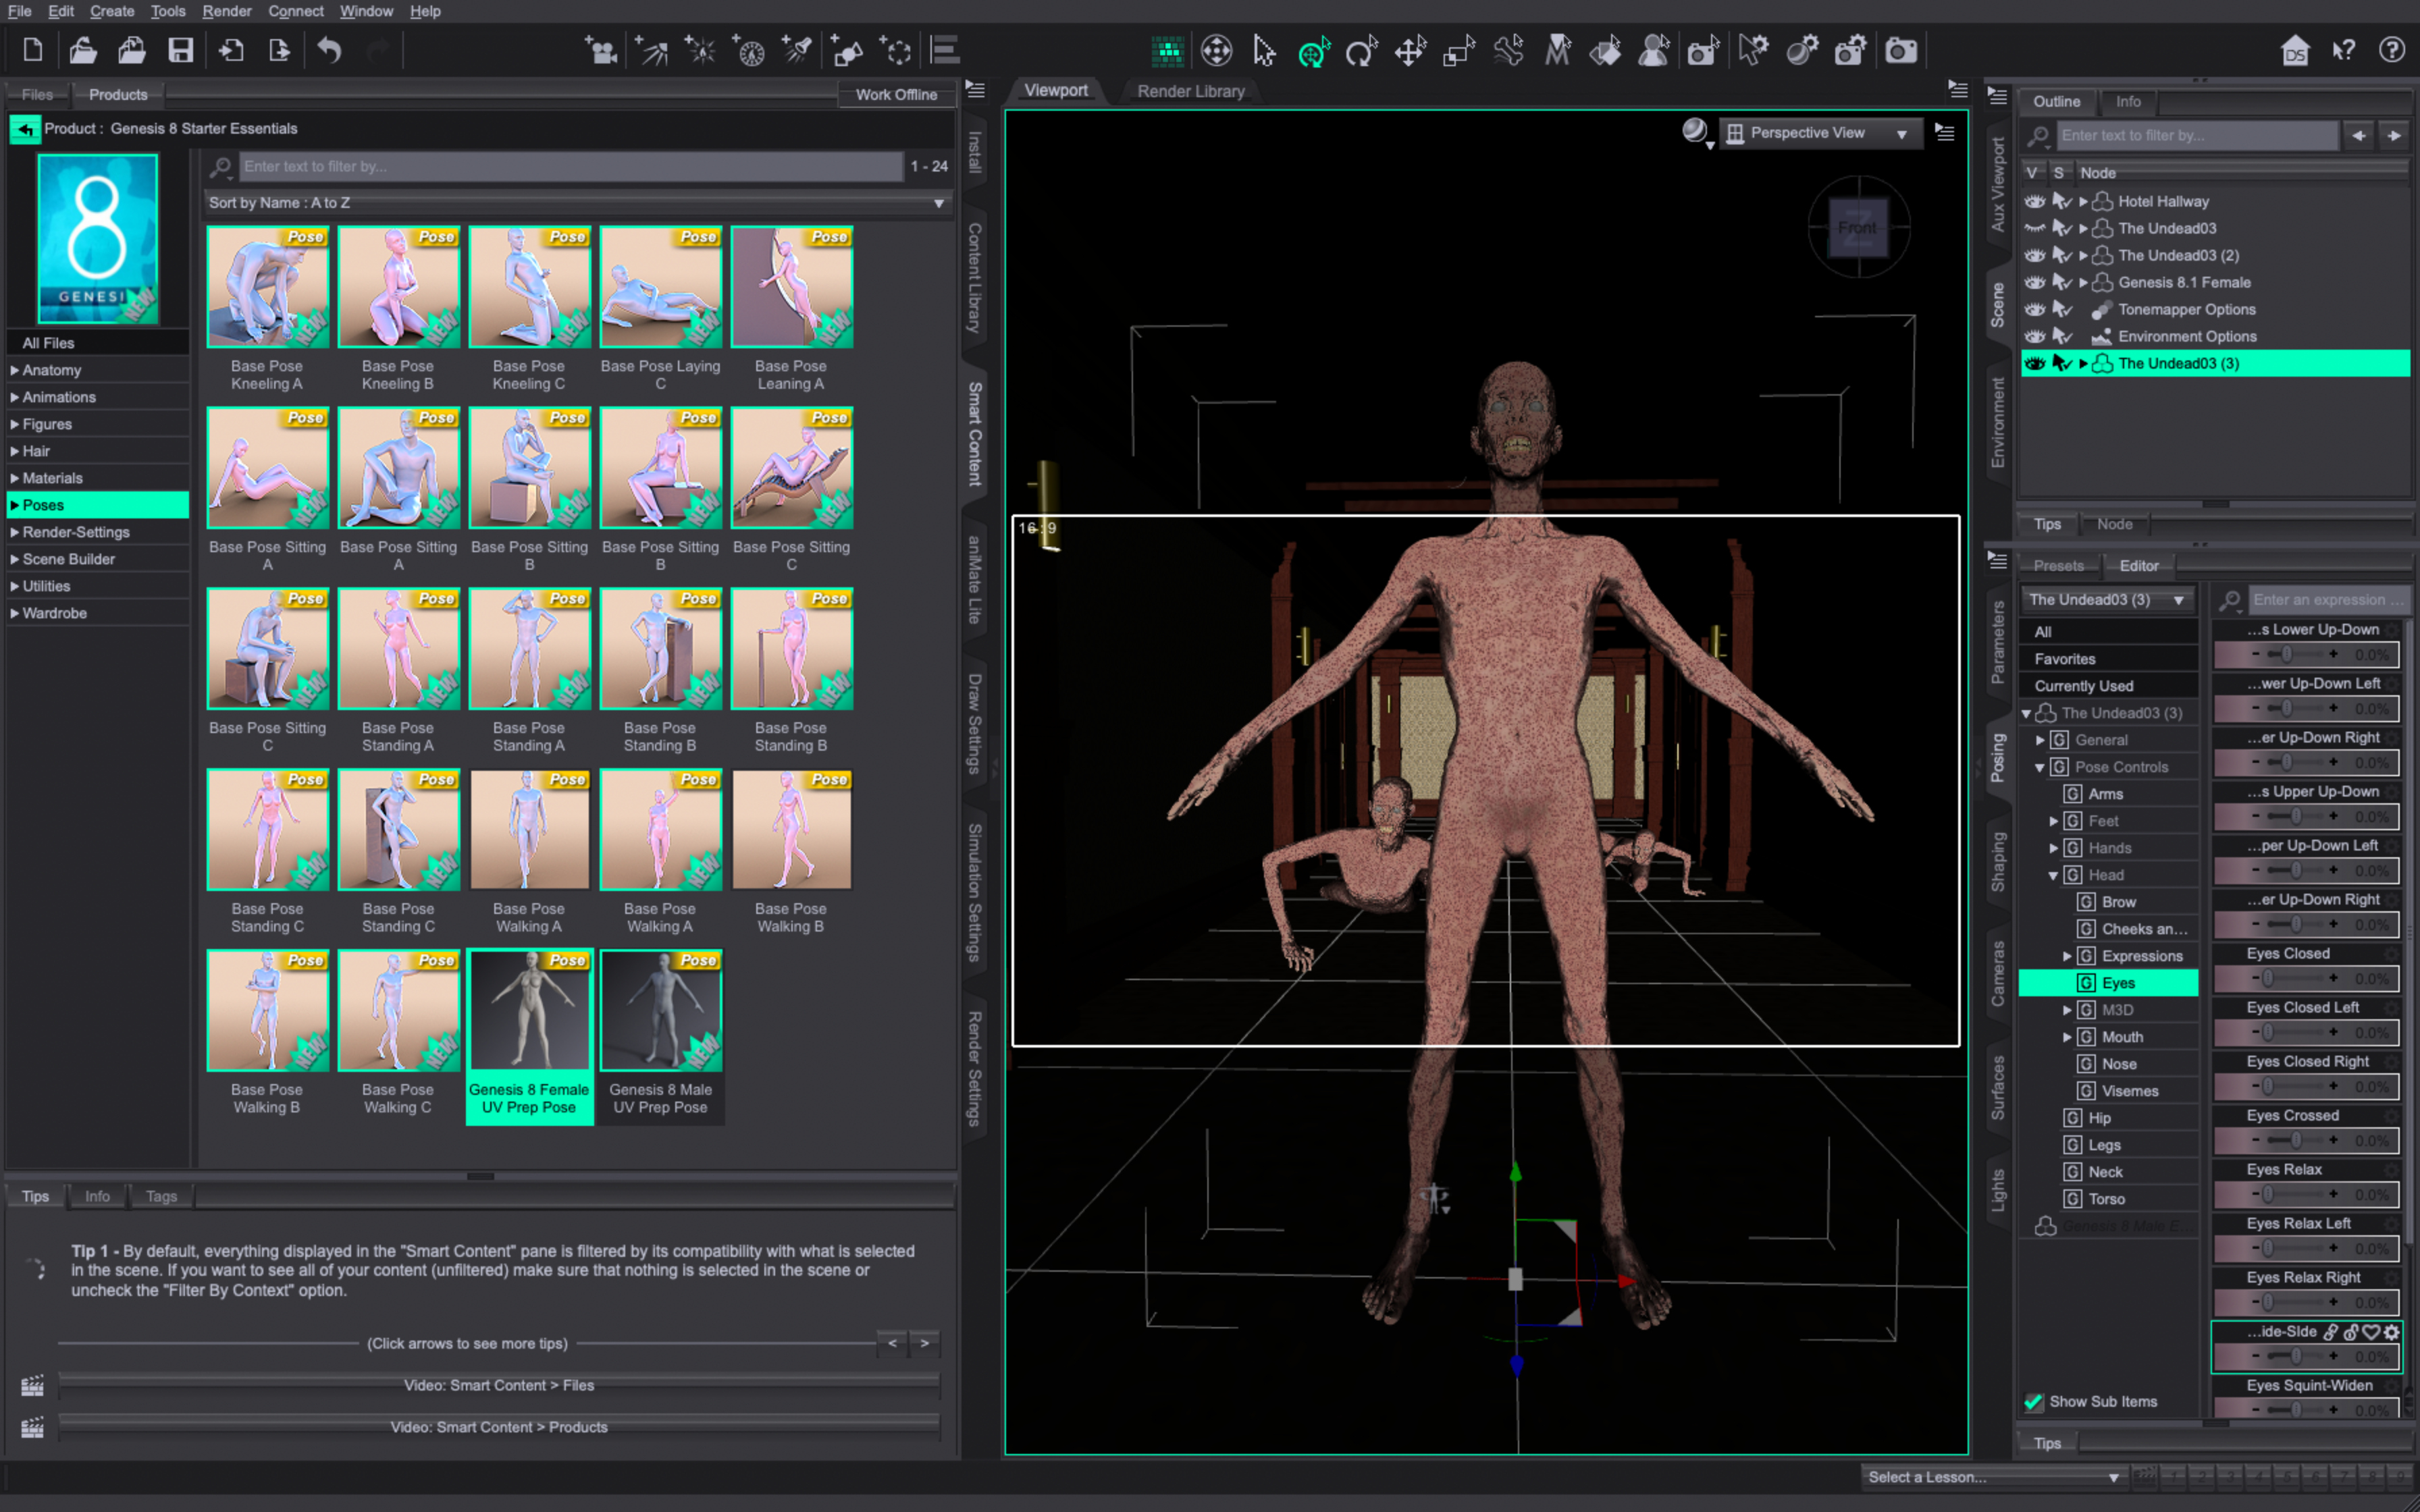Screen dimensions: 2420x1512
Task: Select the Translate move tool
Action: tap(1410, 50)
